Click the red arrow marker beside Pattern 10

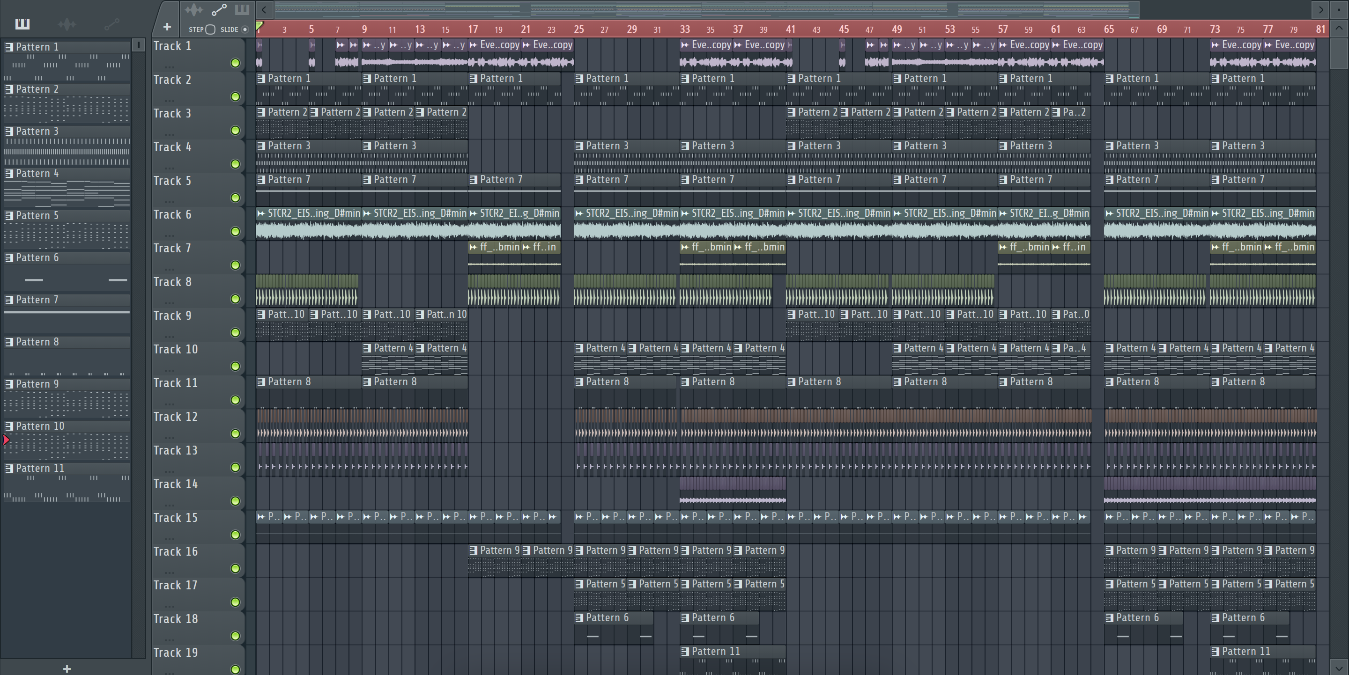pos(6,440)
